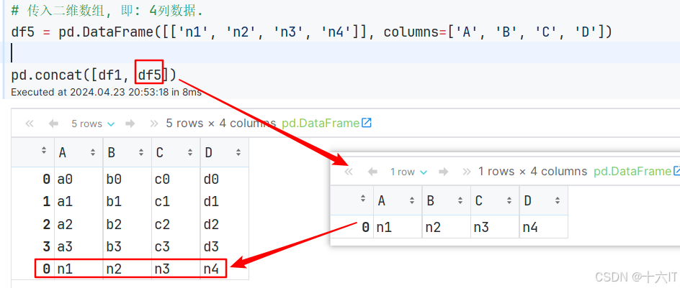This screenshot has height=288, width=680.
Task: Go to next page in 1-row table toolbar
Action: (443, 172)
